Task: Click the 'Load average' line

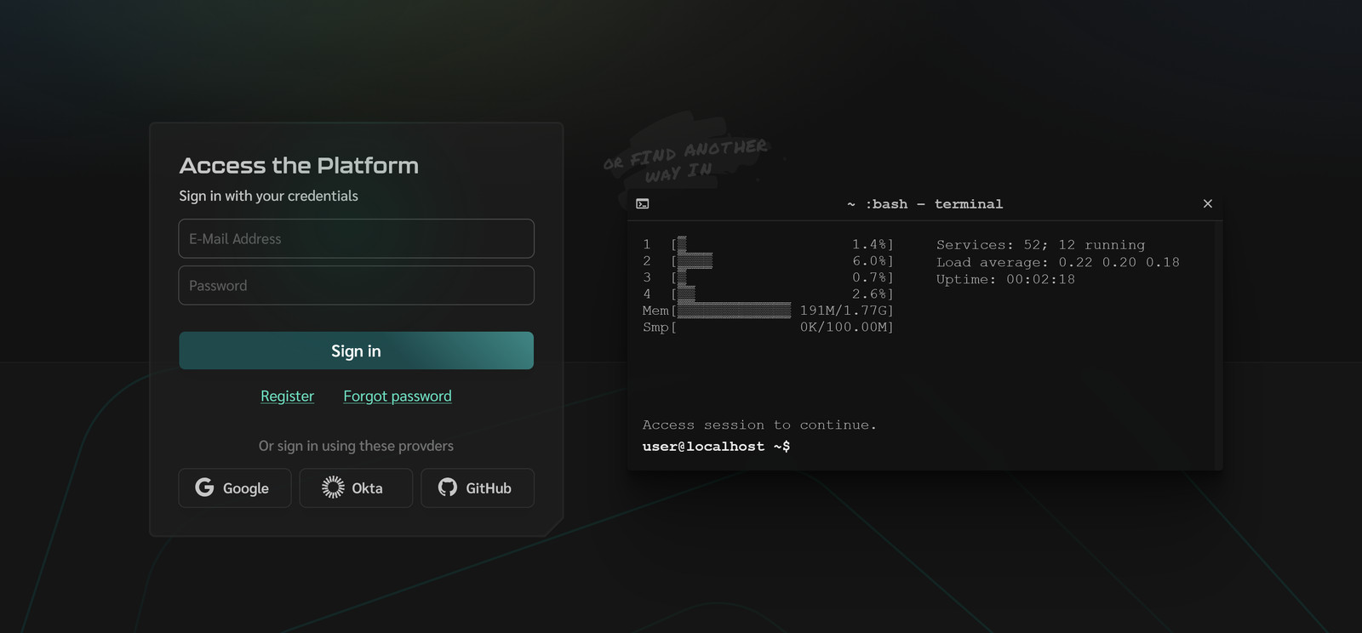Action: click(x=1058, y=262)
